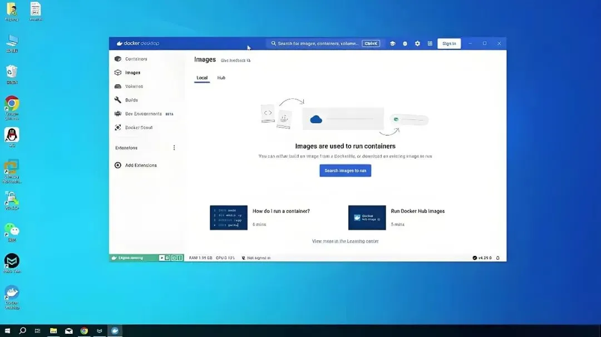Open taskbar search
Screen dimensions: 601x337
tap(23, 330)
